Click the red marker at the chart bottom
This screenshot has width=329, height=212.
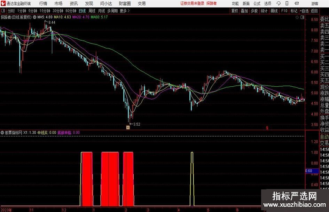pos(267,128)
